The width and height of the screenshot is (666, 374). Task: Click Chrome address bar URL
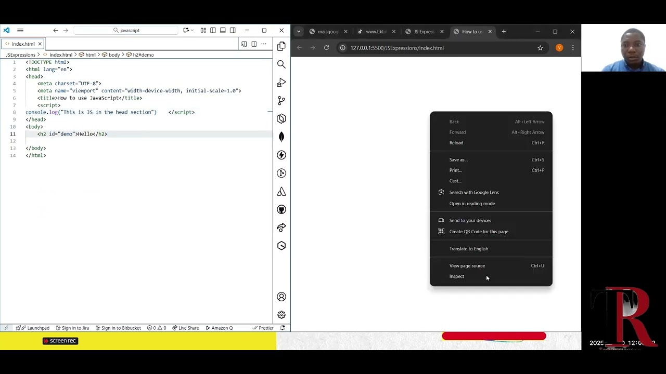(397, 48)
